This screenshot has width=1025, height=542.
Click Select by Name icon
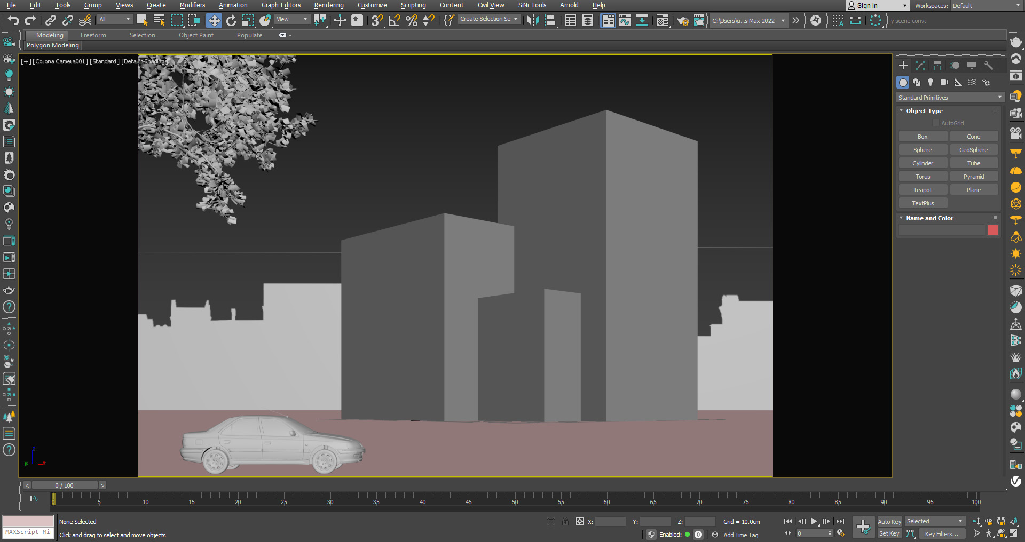[159, 21]
